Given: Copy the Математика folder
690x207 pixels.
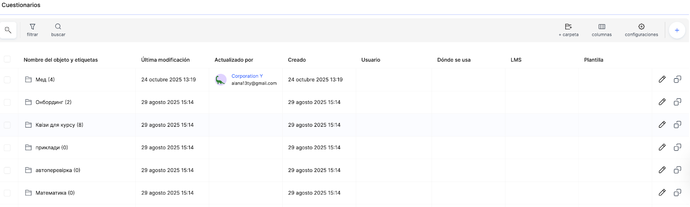Looking at the screenshot, I should click(677, 193).
